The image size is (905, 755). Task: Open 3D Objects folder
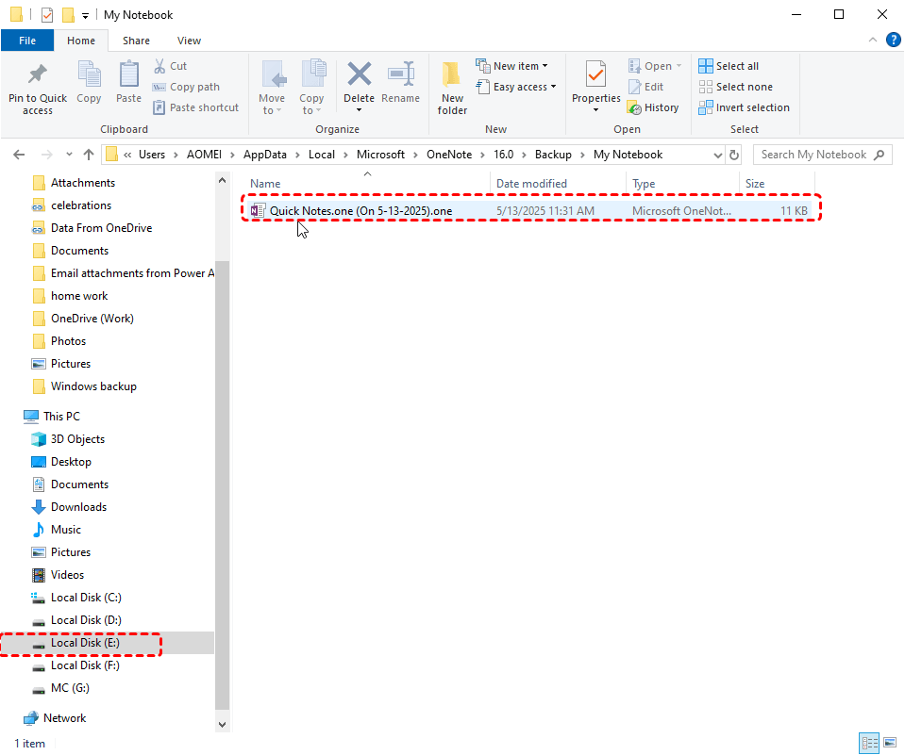pyautogui.click(x=77, y=439)
